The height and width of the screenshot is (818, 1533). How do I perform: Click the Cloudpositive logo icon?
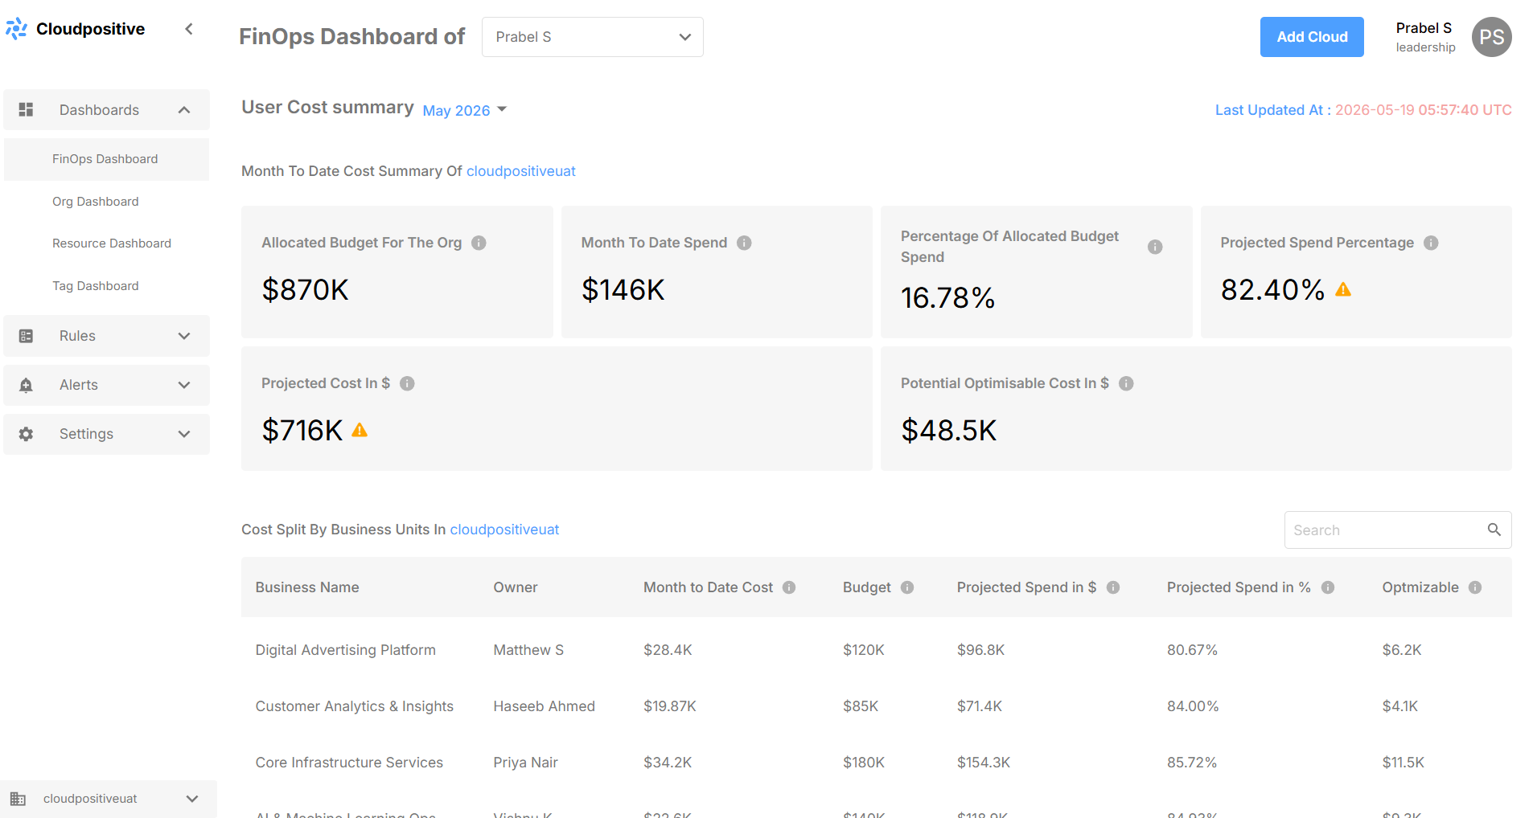pyautogui.click(x=16, y=29)
